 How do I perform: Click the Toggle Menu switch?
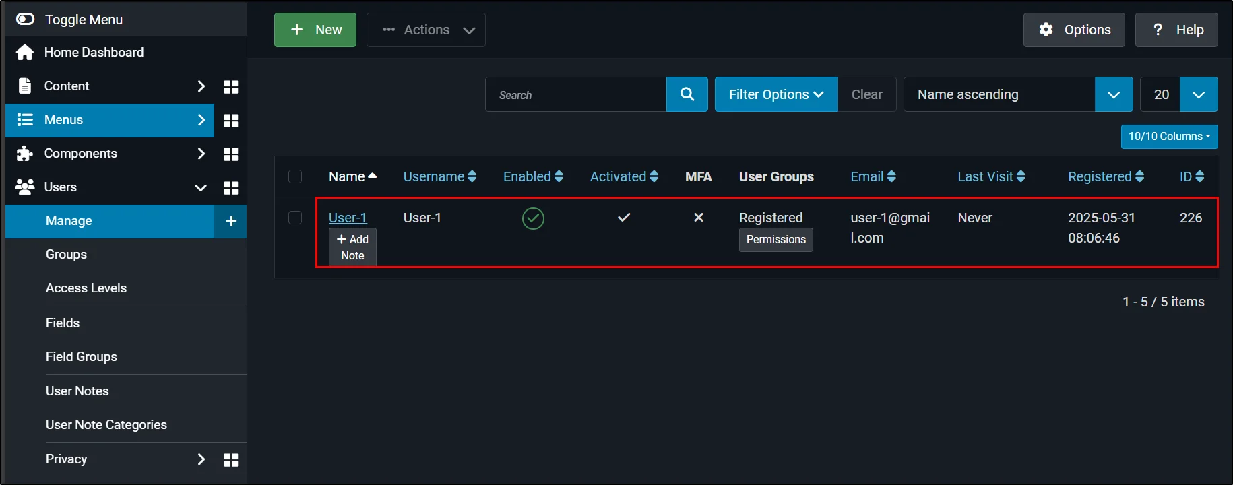[26, 20]
